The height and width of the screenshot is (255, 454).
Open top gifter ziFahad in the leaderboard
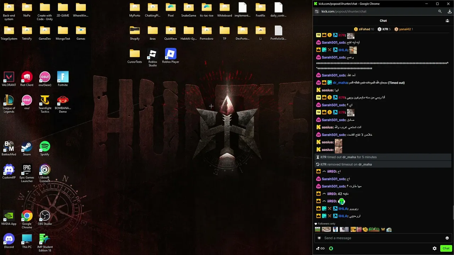coord(364,29)
